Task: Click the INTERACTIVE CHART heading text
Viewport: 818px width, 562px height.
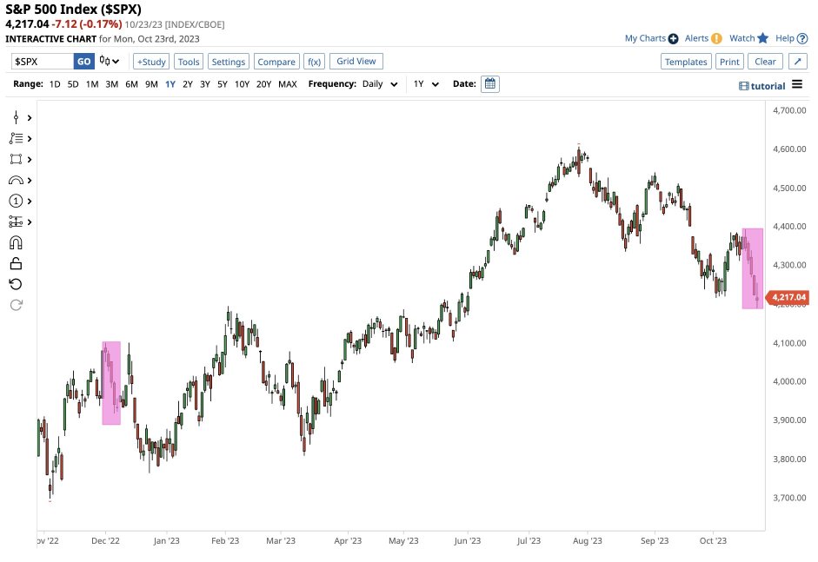Action: [x=51, y=39]
